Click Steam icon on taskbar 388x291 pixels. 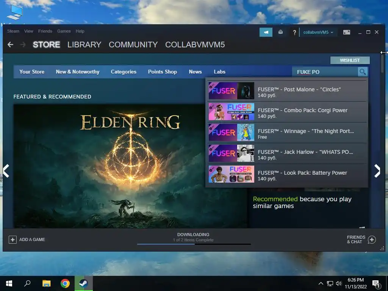[84, 283]
